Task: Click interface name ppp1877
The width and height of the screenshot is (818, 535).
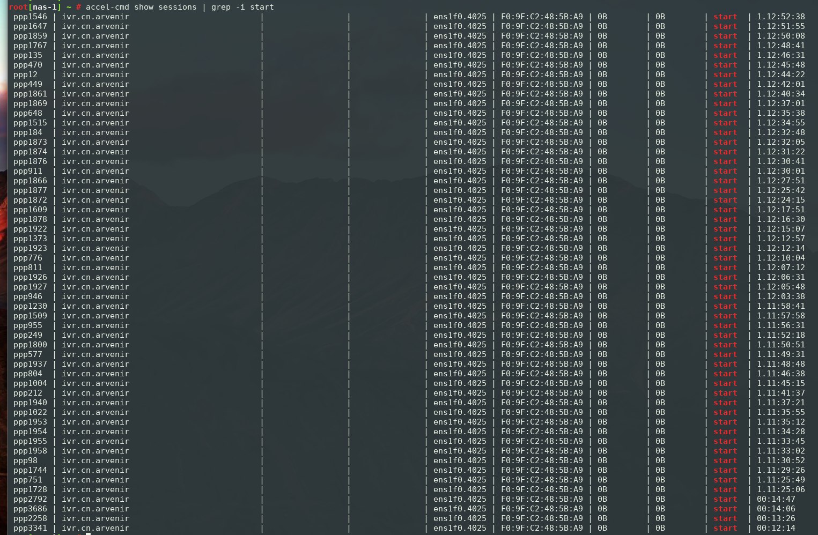Action: 31,190
